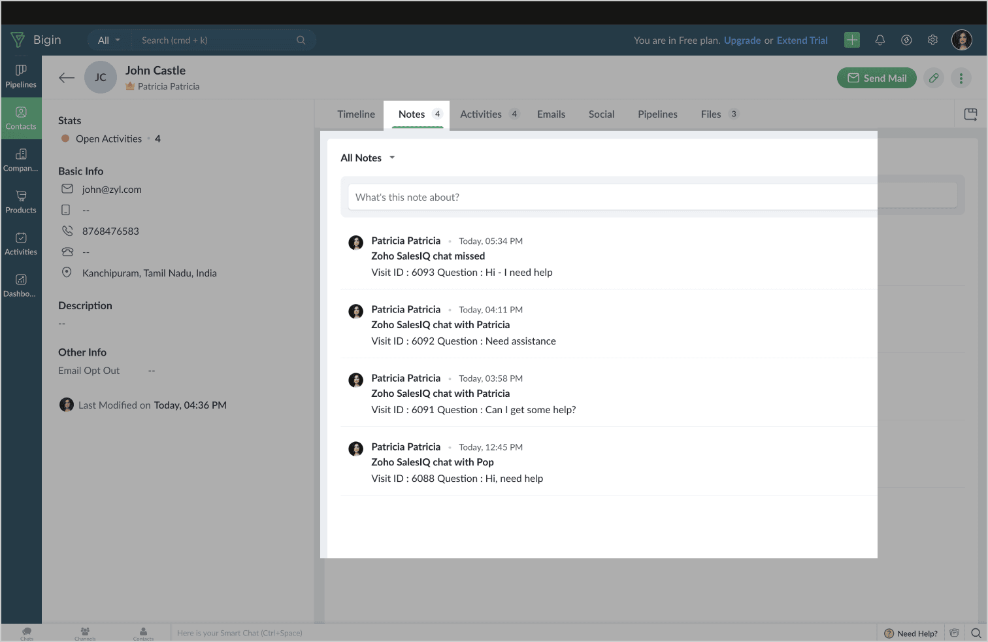Click the Zoho SalesIQ chat missed note
This screenshot has width=988, height=642.
click(428, 256)
